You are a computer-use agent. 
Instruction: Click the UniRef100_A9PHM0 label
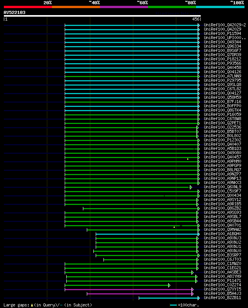(x=222, y=162)
